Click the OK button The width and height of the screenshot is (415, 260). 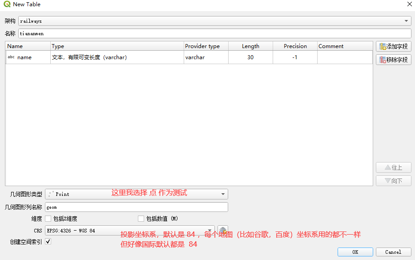tap(355, 252)
